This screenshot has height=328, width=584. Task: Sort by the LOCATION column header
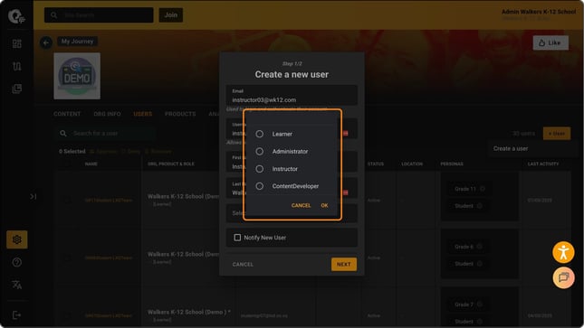(x=412, y=164)
